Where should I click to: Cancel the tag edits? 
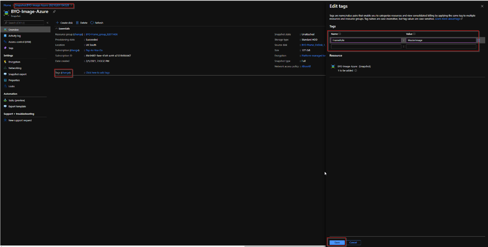tap(353, 242)
